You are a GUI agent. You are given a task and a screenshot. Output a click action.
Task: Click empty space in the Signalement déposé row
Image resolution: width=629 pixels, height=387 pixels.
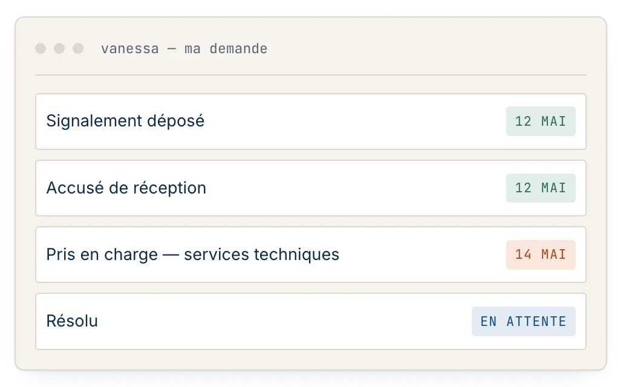(x=355, y=121)
